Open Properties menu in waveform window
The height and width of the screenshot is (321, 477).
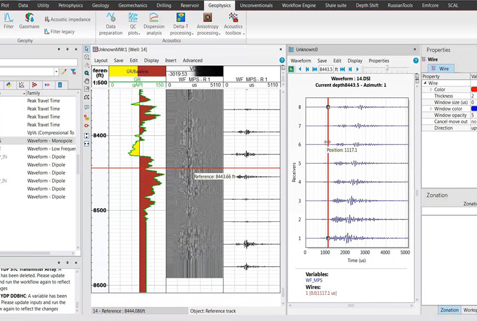point(379,61)
